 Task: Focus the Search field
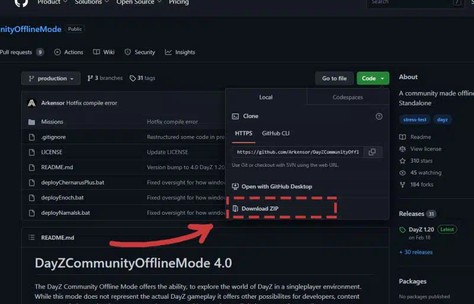415,2
